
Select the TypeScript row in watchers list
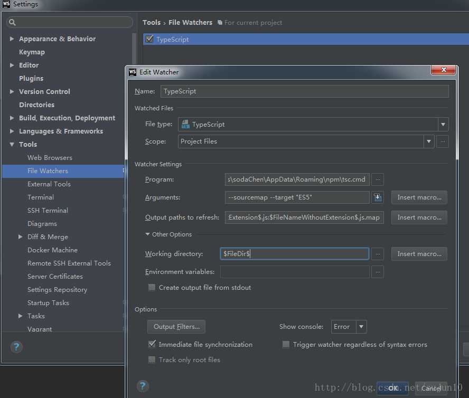tap(306, 39)
